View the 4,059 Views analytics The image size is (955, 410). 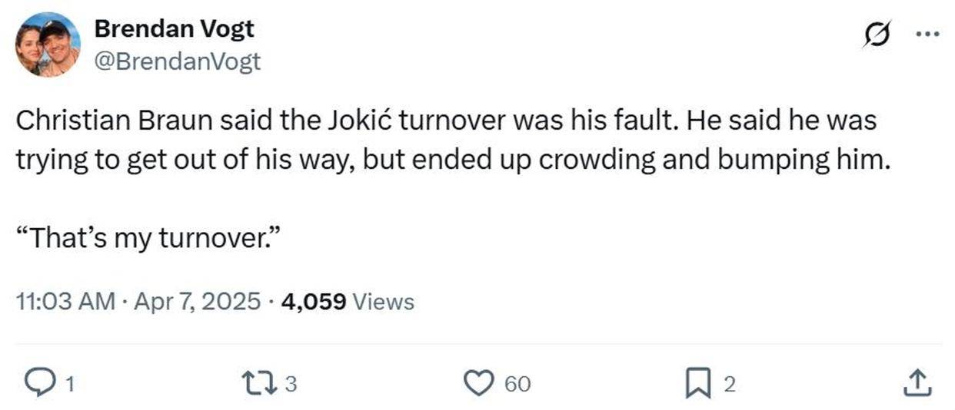tap(348, 302)
